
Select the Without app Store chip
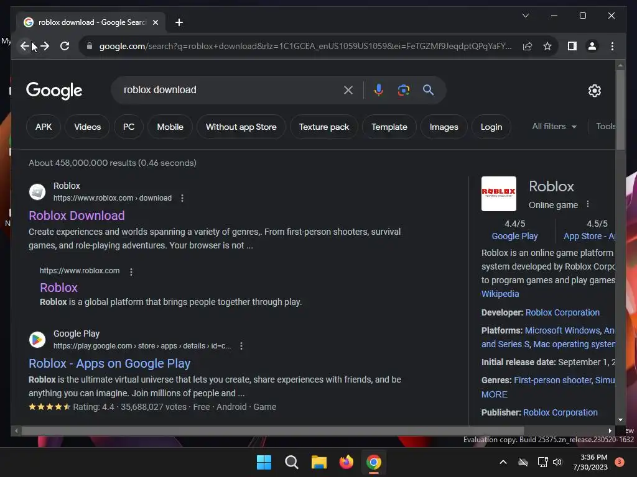[241, 127]
